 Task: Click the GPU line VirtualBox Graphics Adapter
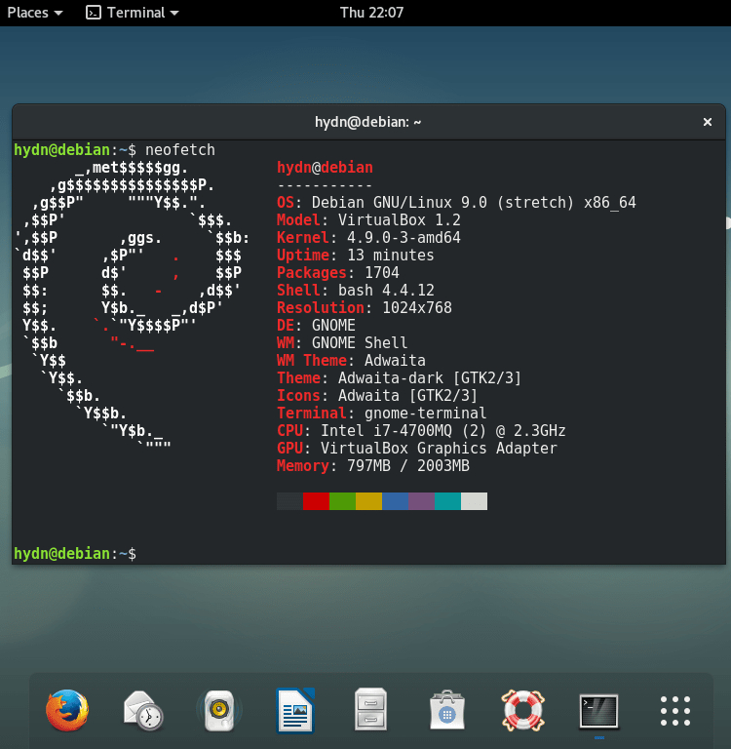pyautogui.click(x=417, y=449)
